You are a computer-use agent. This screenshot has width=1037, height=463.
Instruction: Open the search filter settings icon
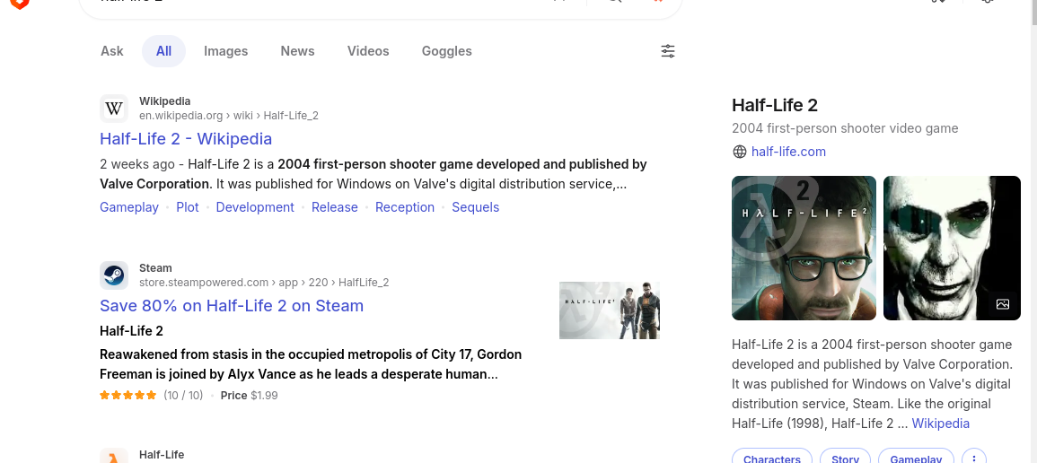(x=668, y=51)
